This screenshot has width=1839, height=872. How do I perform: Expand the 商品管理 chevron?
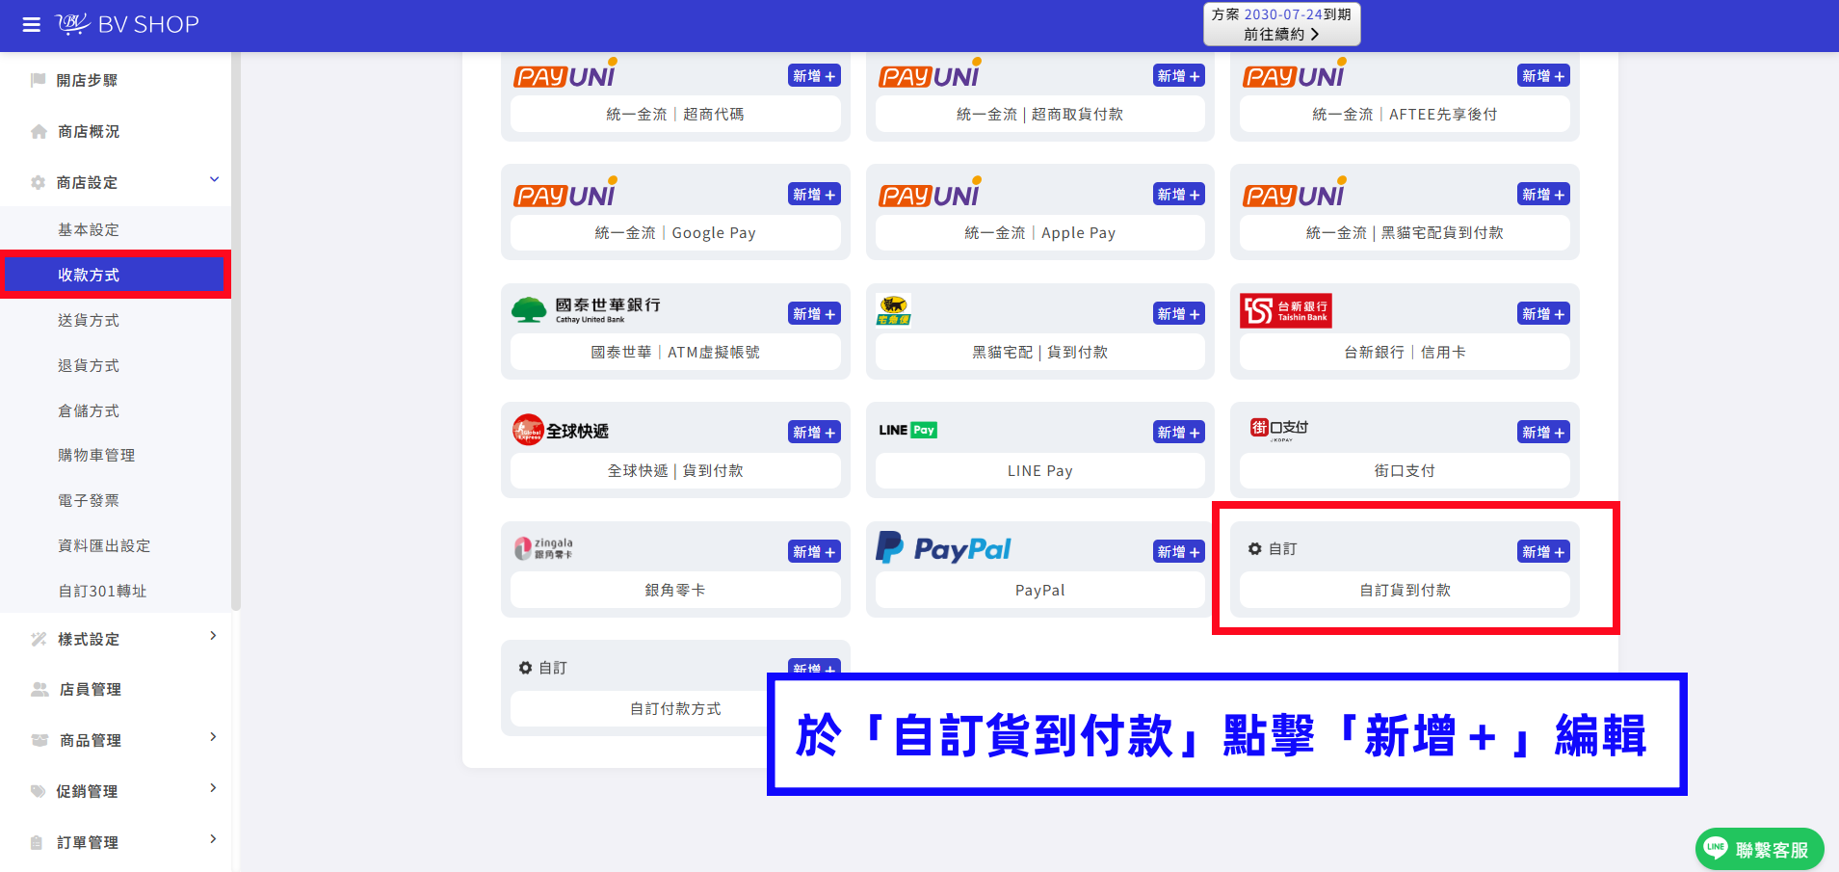click(213, 737)
